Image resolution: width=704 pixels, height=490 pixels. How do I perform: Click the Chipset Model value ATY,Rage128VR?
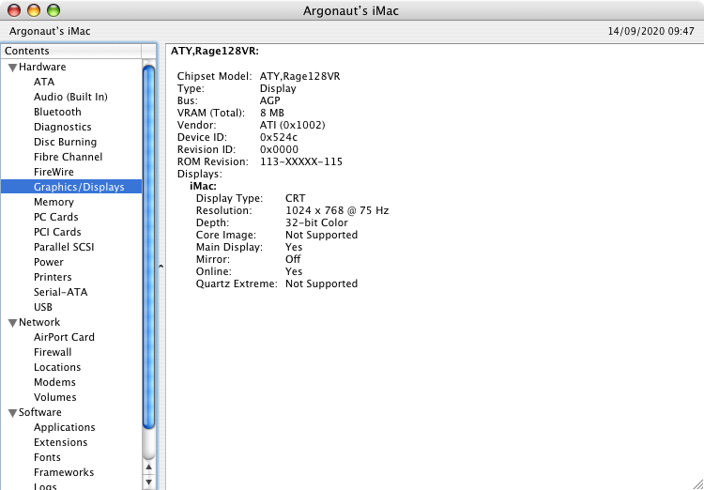point(300,76)
